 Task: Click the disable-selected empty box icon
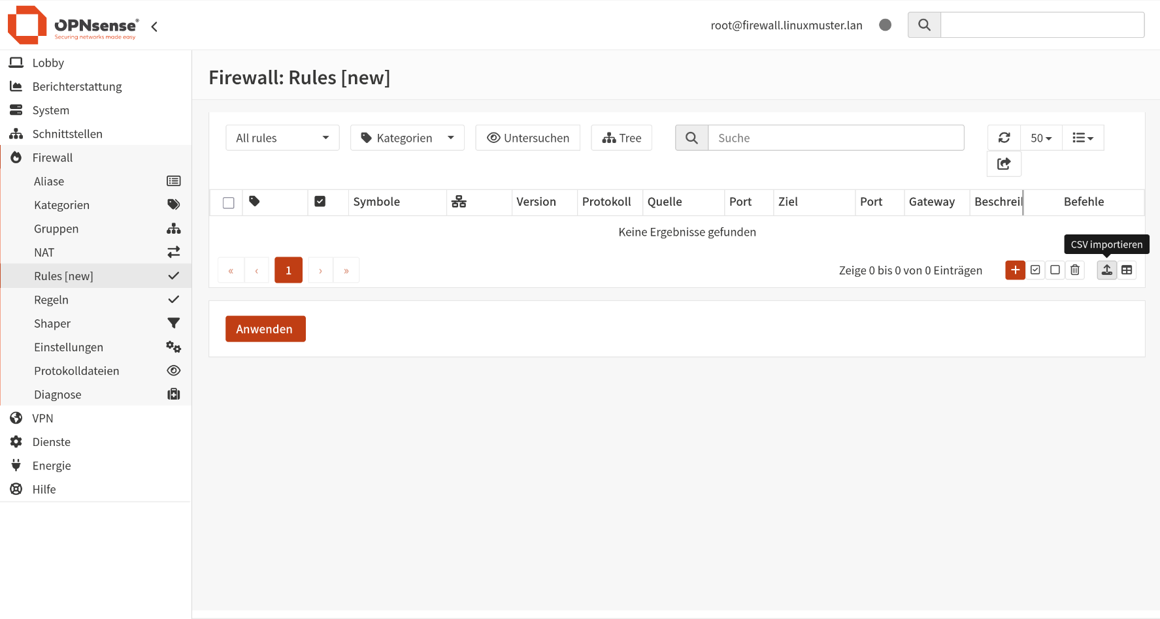1055,270
